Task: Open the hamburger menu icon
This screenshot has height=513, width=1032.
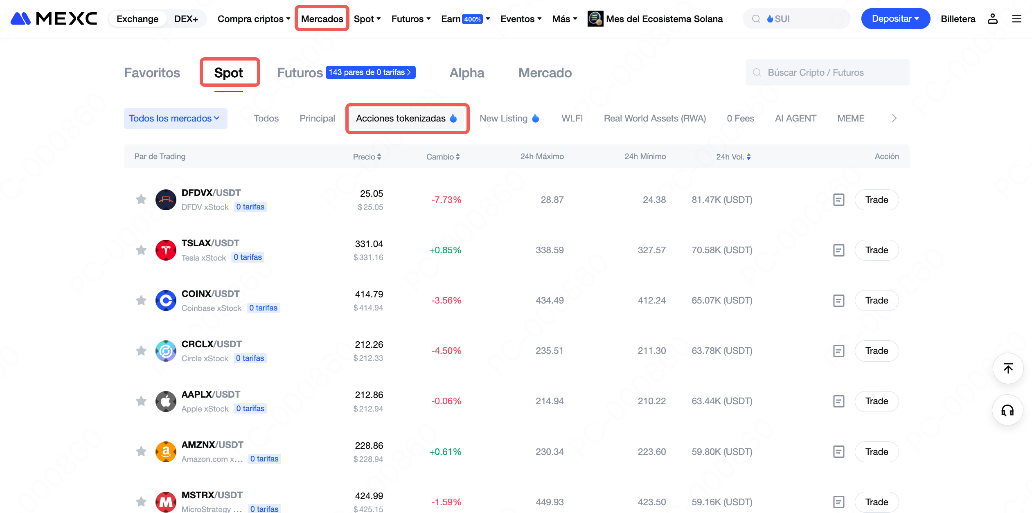Action: tap(1017, 19)
